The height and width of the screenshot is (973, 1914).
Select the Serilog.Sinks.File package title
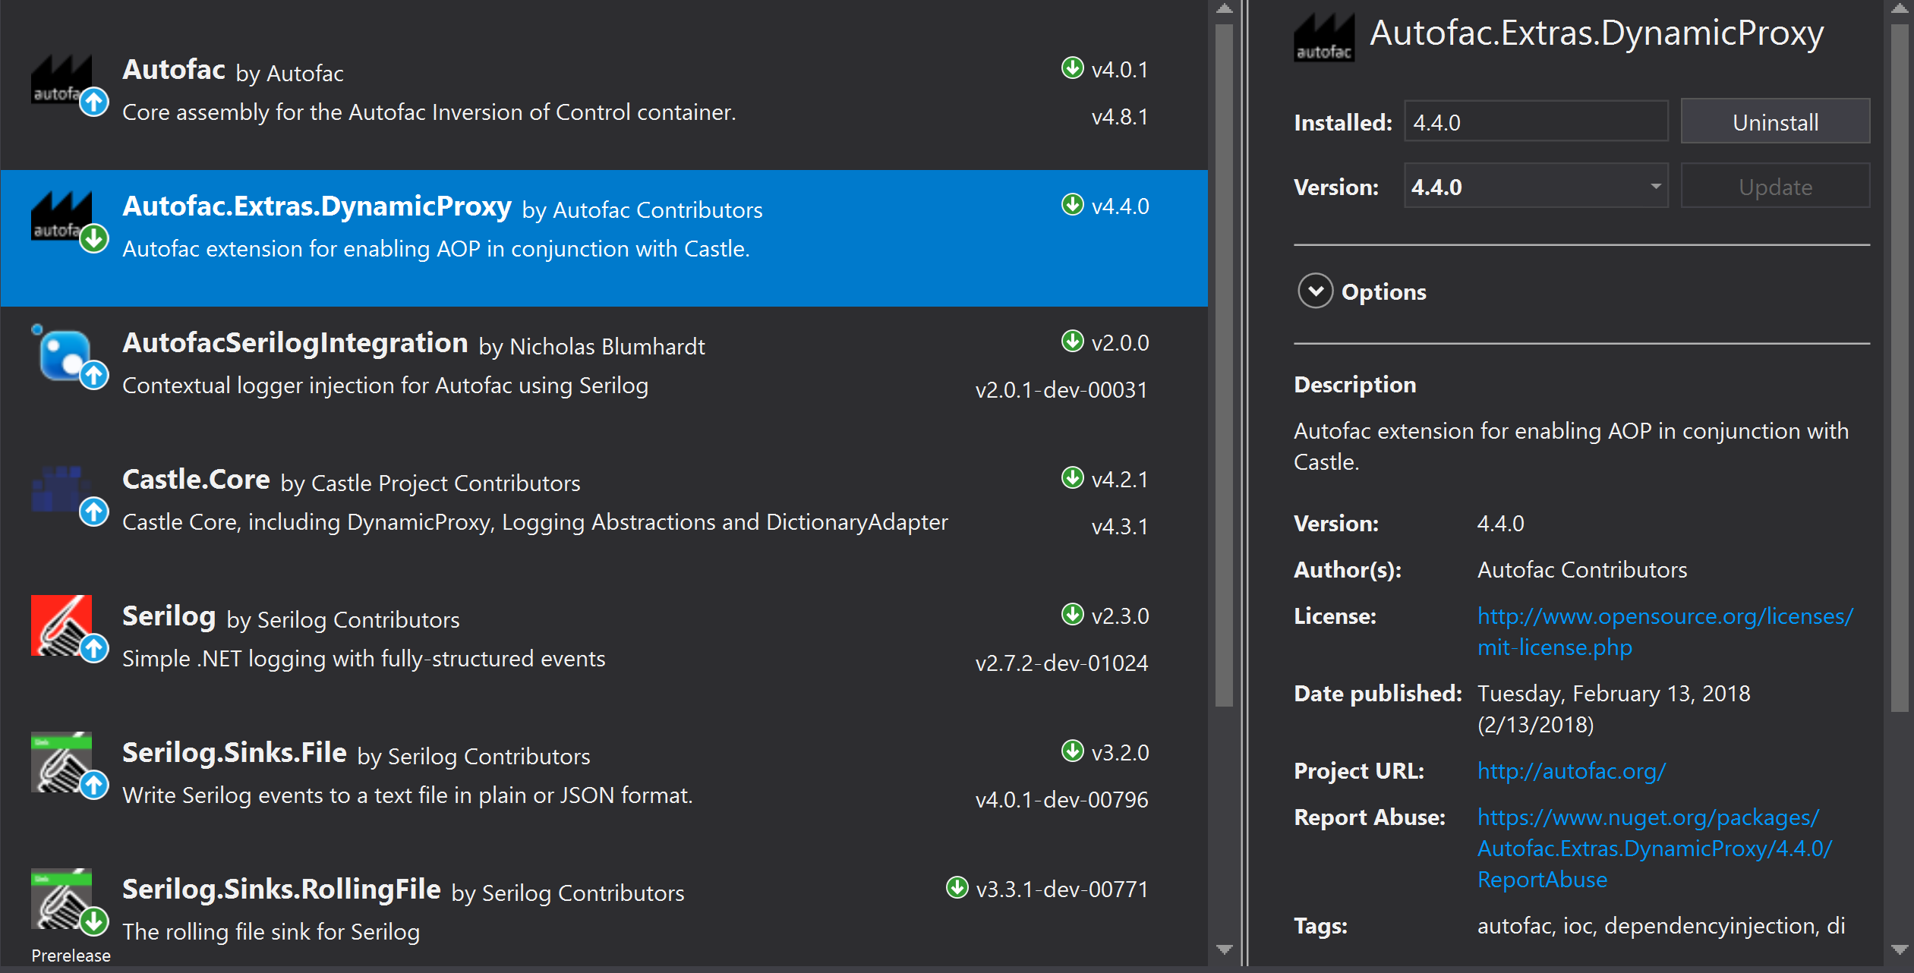[x=235, y=752]
